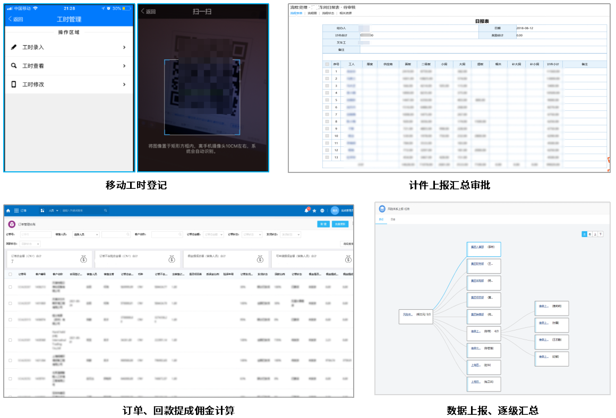Open 工时修改 phone icon entry
Viewport: 616px width, 418px height.
(x=14, y=84)
